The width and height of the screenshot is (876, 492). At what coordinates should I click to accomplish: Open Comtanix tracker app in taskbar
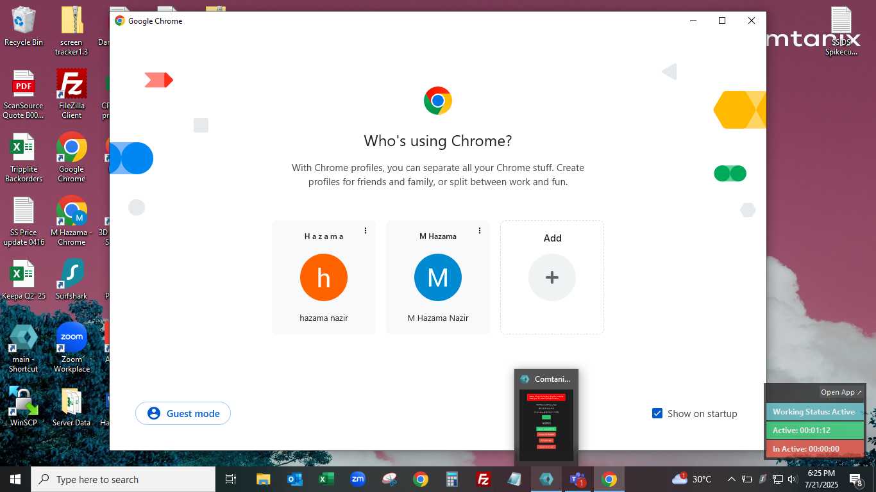(546, 479)
